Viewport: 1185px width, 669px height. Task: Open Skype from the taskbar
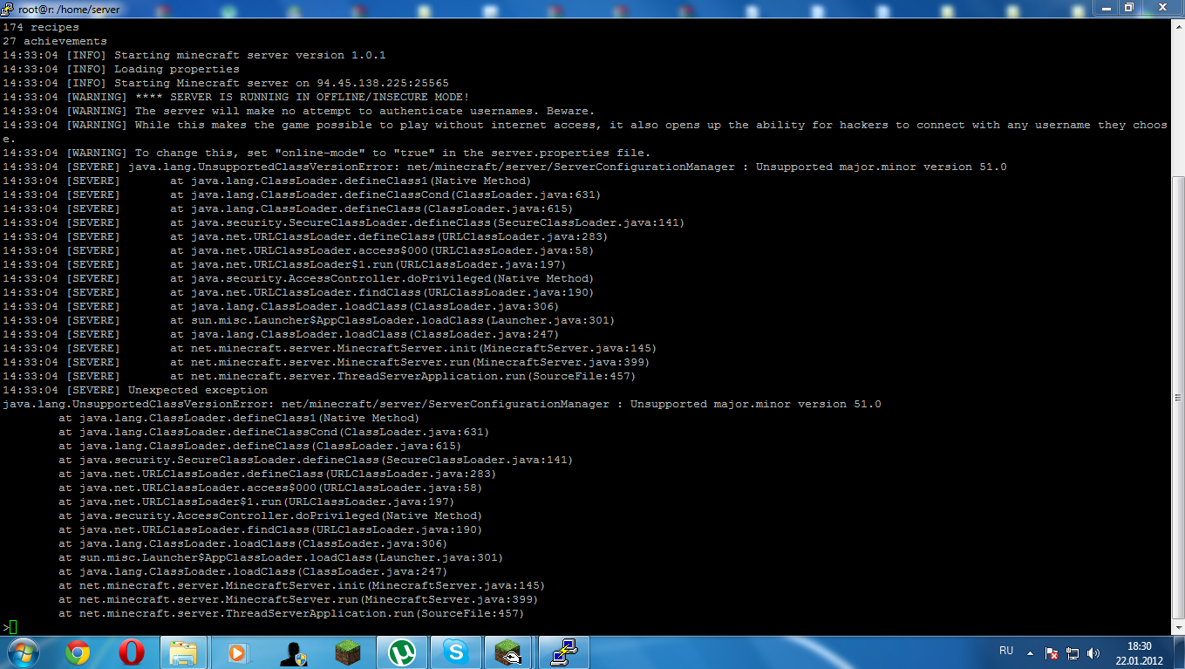point(455,652)
